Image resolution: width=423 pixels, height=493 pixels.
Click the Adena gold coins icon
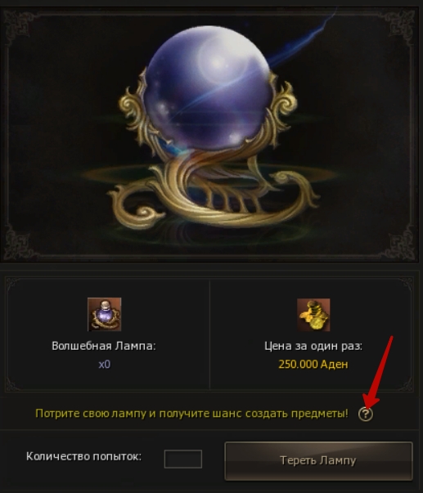pyautogui.click(x=313, y=315)
